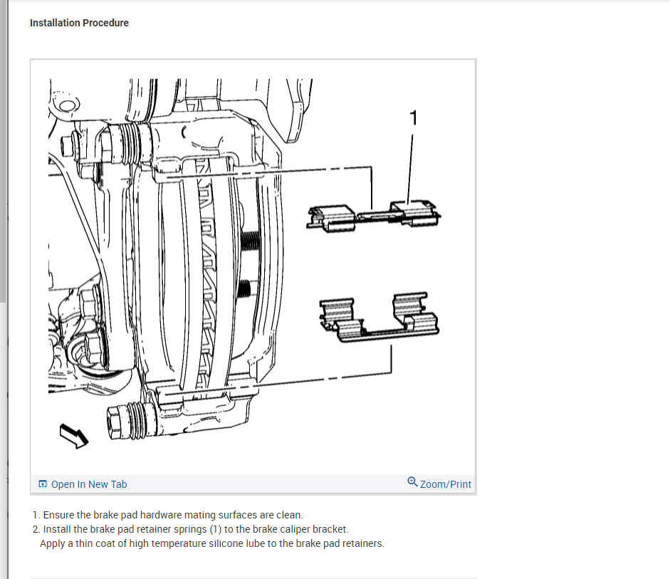Select step 2 text about retainer springs
Screen dimensions: 670x579
pos(196,529)
